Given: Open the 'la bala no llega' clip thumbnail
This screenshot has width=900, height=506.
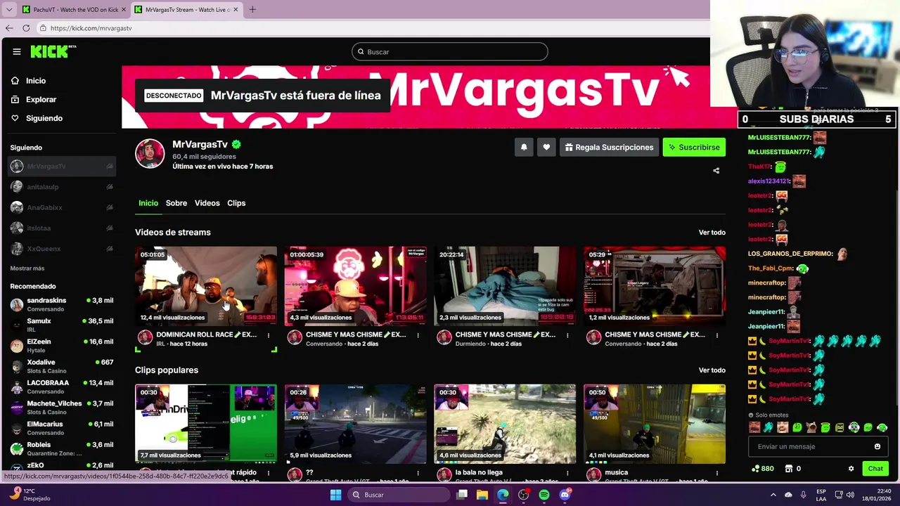Looking at the screenshot, I should 505,424.
